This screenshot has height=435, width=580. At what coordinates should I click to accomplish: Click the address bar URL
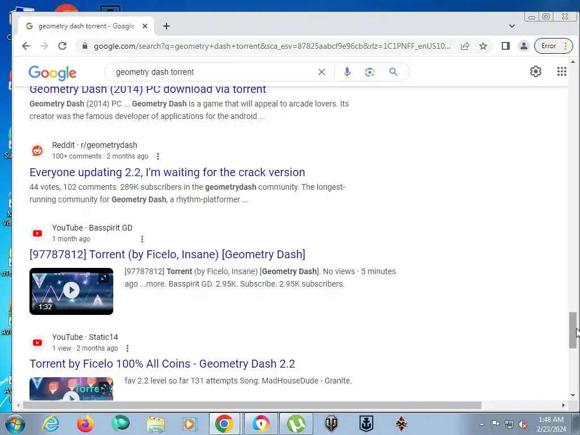tap(272, 46)
